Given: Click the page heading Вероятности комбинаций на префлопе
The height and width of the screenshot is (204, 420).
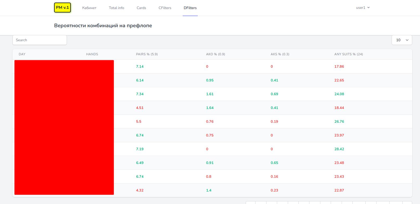Looking at the screenshot, I should [x=103, y=26].
